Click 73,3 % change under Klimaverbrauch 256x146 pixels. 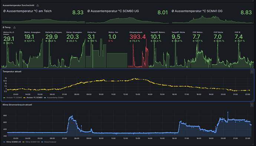pyautogui.click(x=135, y=41)
